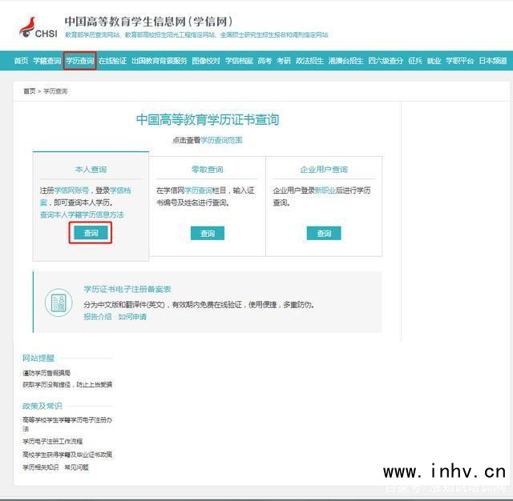Select 学历查询 navigation item
The width and height of the screenshot is (513, 501).
[79, 61]
